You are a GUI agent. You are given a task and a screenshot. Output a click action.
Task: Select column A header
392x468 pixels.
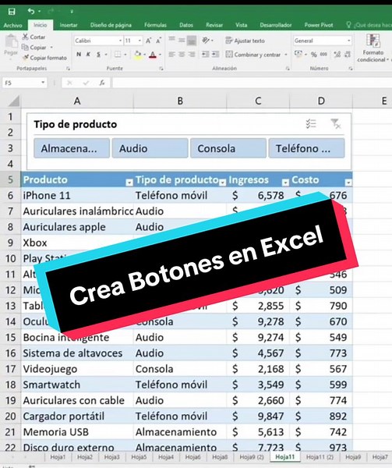(77, 101)
